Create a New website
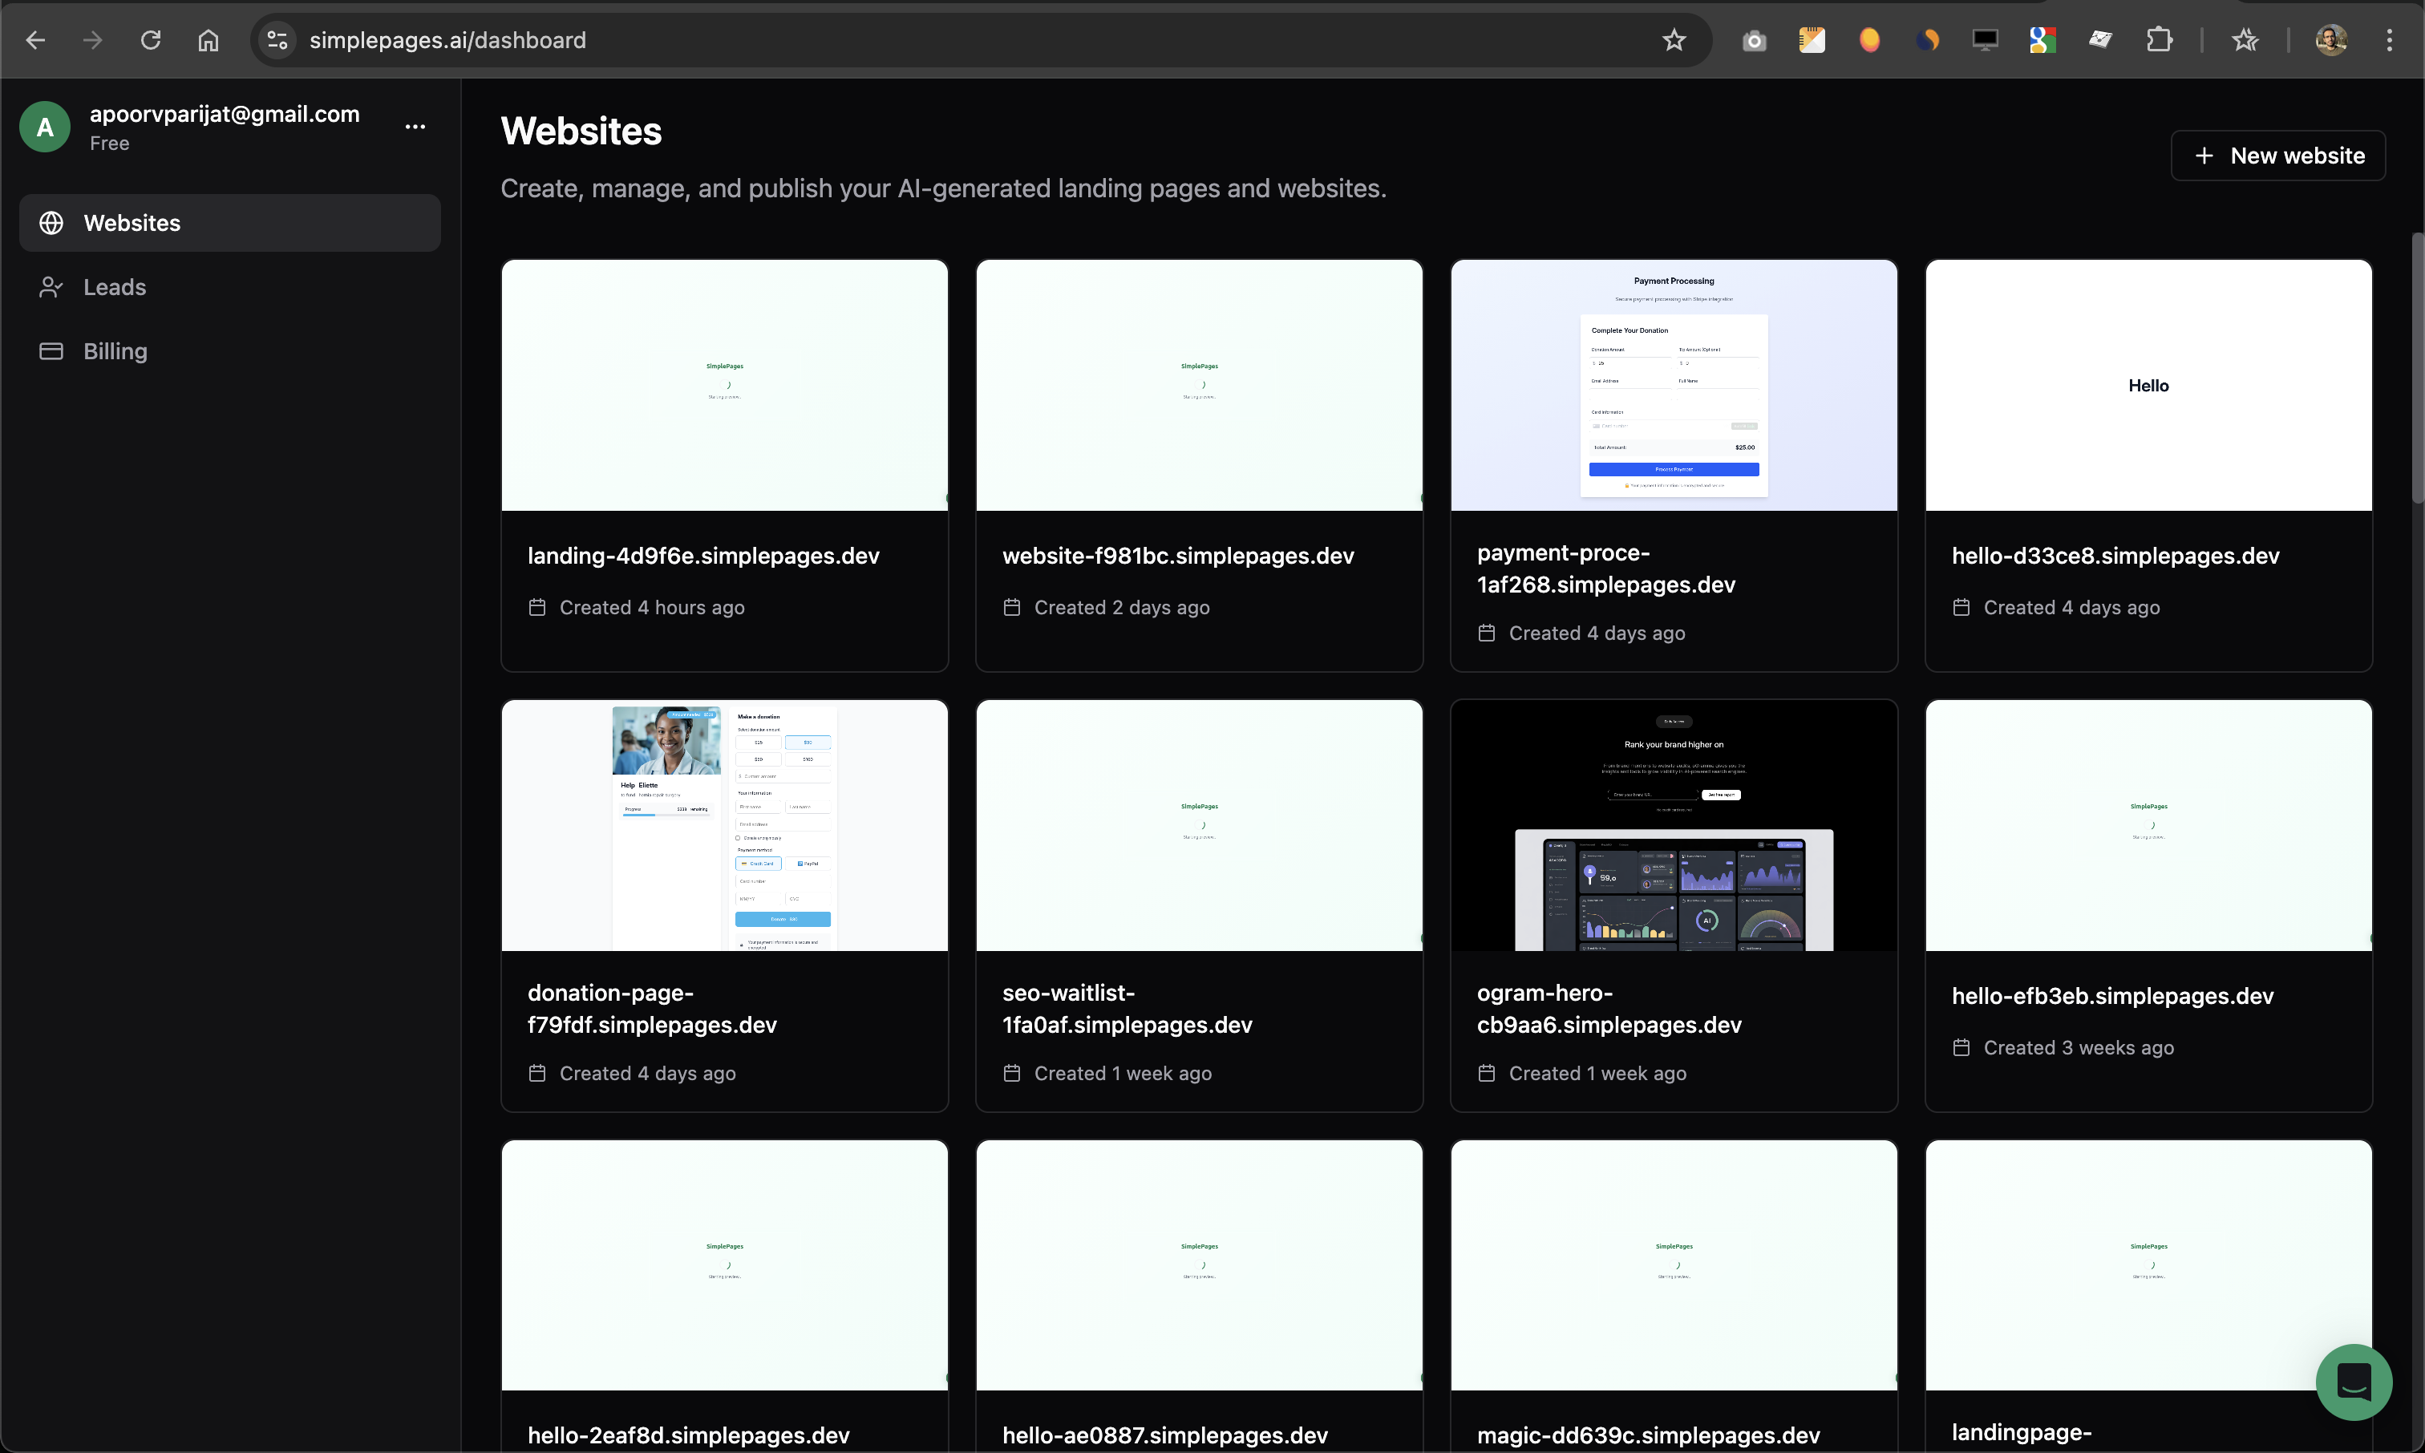Screen dimensions: 2425x1453 (2278, 156)
